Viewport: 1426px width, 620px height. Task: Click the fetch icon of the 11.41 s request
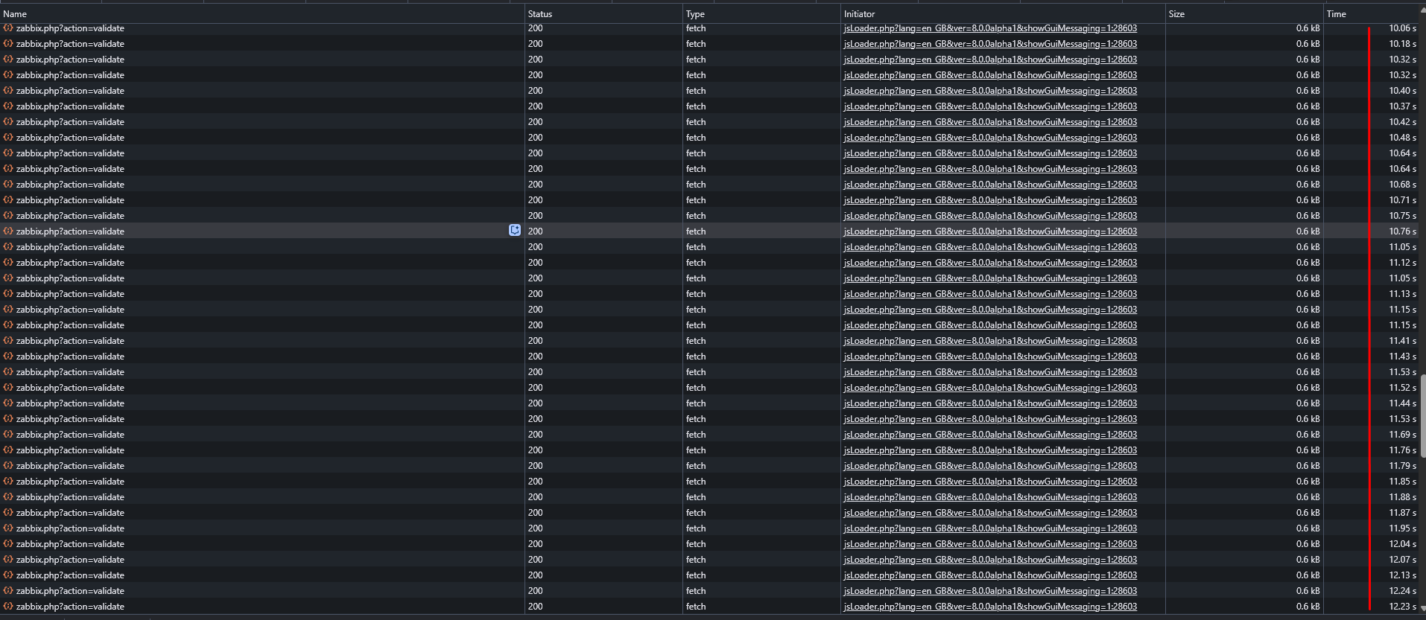point(8,341)
